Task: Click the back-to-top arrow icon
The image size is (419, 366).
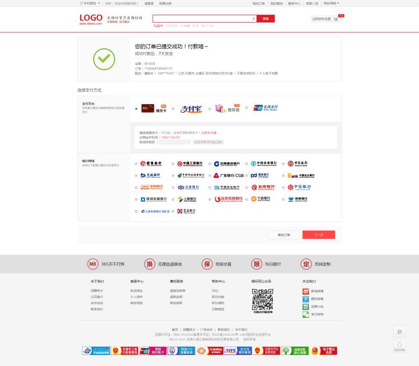Action: pos(399,345)
